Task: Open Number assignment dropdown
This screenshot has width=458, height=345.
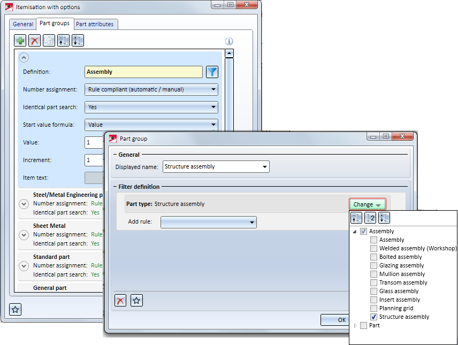Action: pyautogui.click(x=151, y=90)
